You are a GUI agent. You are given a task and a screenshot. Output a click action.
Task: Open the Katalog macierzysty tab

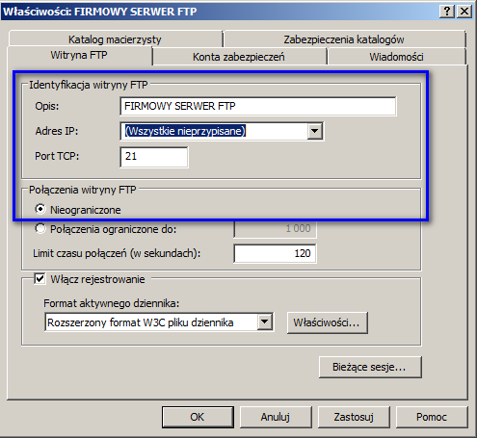point(115,39)
